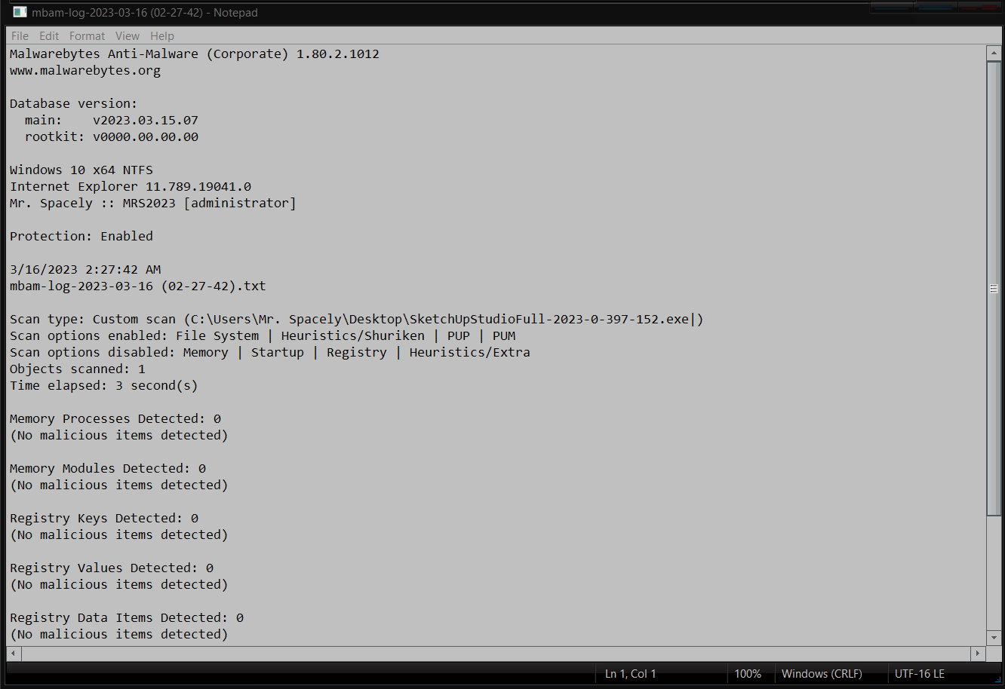The image size is (1005, 689).
Task: Click the 'UTF-16 LE' encoding status entry
Action: (x=919, y=674)
